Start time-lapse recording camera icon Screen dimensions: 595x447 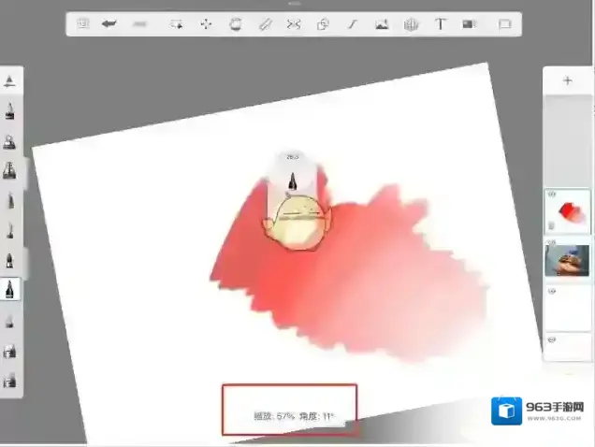pos(470,24)
